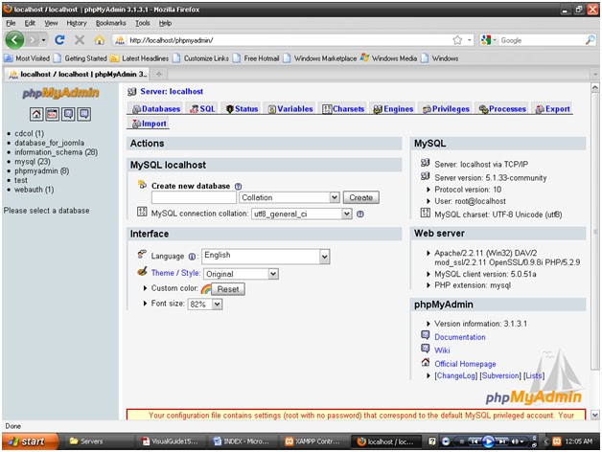The height and width of the screenshot is (452, 602).
Task: Open the Font size dropdown
Action: [204, 305]
